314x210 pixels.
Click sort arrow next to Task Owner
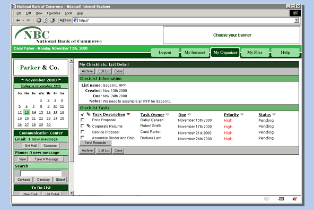click(x=168, y=114)
